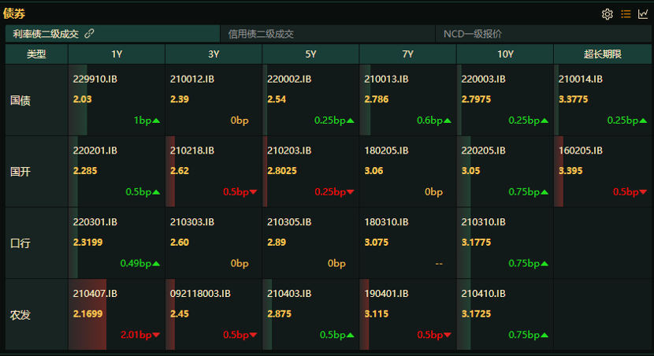Open bond 220301.IB

(95, 222)
